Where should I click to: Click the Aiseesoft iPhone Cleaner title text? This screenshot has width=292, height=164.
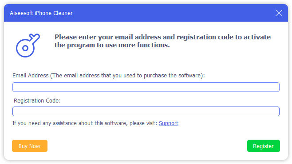coord(41,13)
